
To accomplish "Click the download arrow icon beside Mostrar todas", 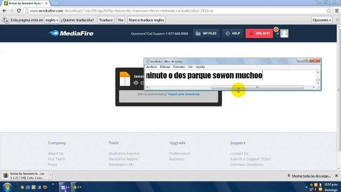I will point(289,175).
